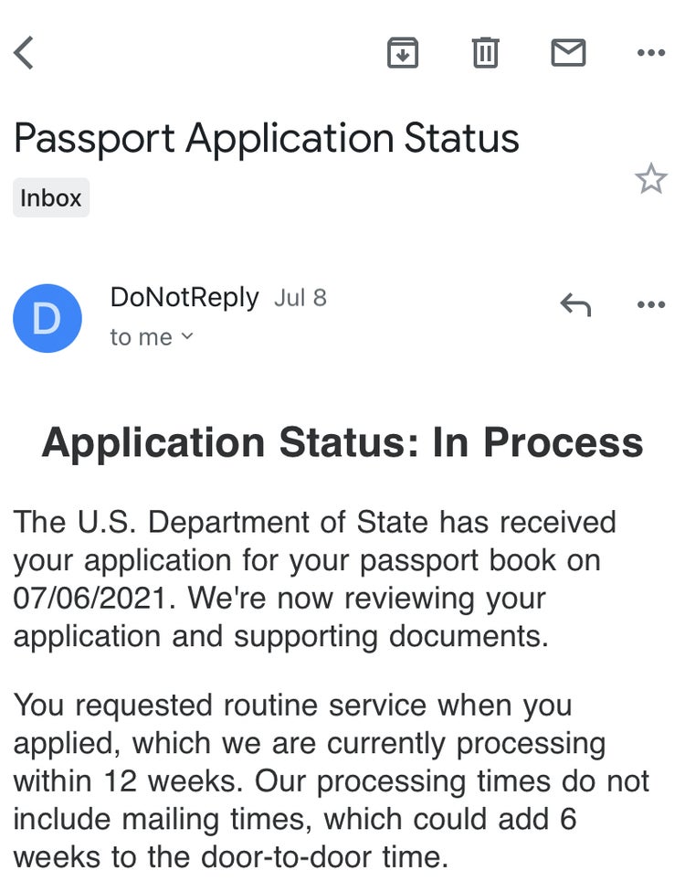The image size is (685, 881).
Task: Open the message-level three-dot options menu
Action: click(649, 304)
